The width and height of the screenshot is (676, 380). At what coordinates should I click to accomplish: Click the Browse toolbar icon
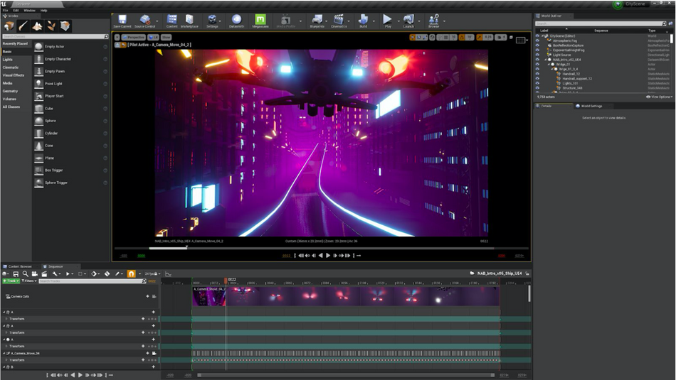434,21
